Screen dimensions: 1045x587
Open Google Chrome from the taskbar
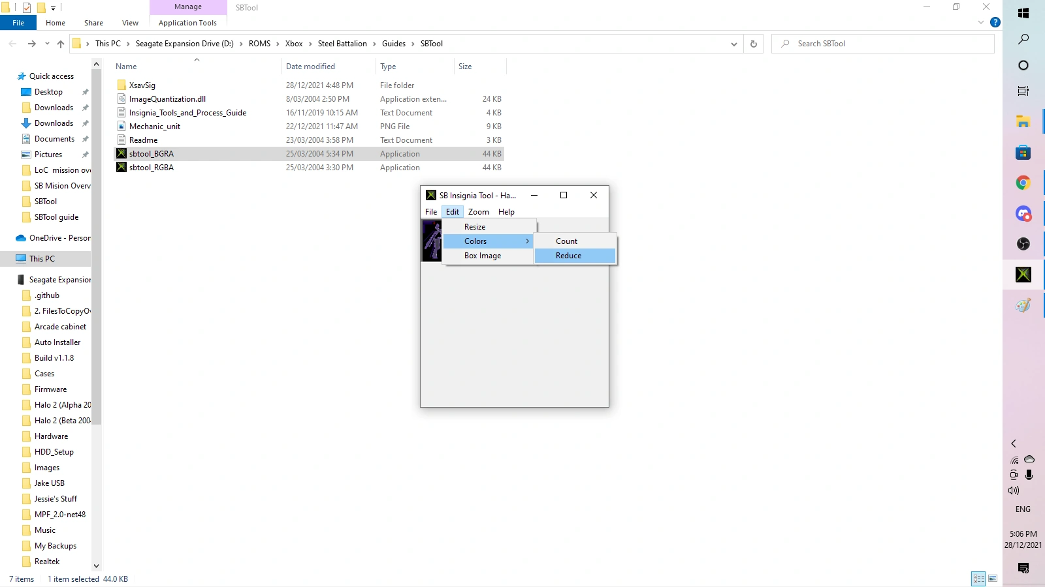[1023, 183]
